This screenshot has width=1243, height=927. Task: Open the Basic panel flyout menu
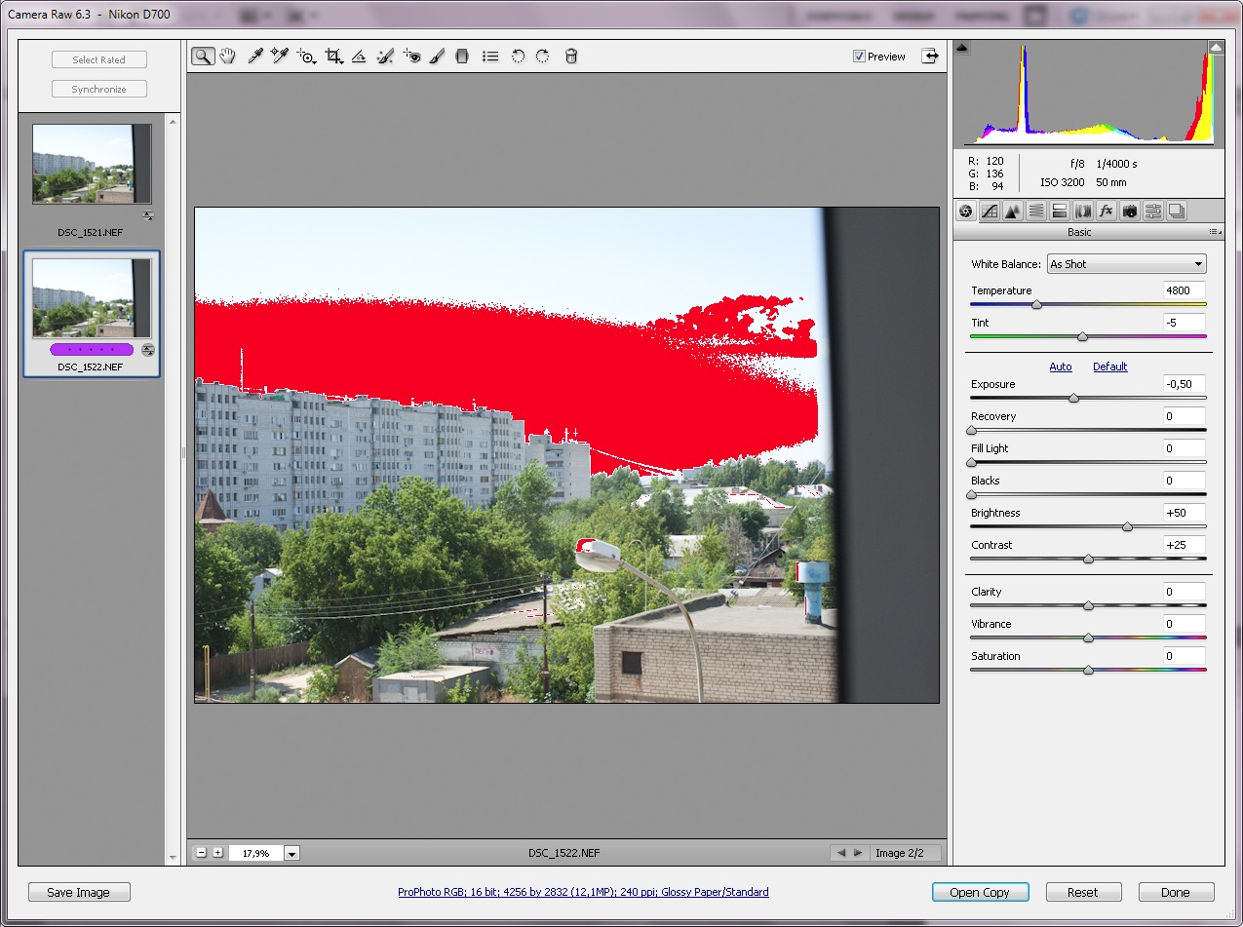(1214, 232)
